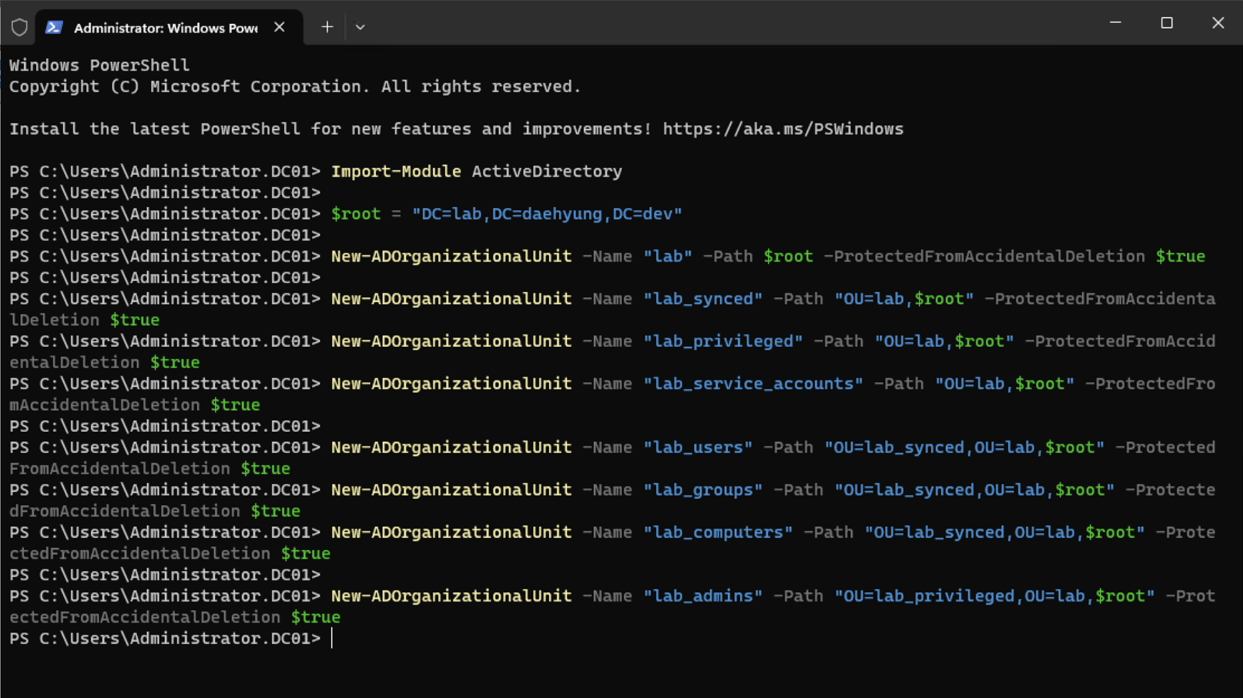Click the path "OU=lab_privileged,OU=lab,$root"
The height and width of the screenshot is (698, 1243).
click(995, 596)
